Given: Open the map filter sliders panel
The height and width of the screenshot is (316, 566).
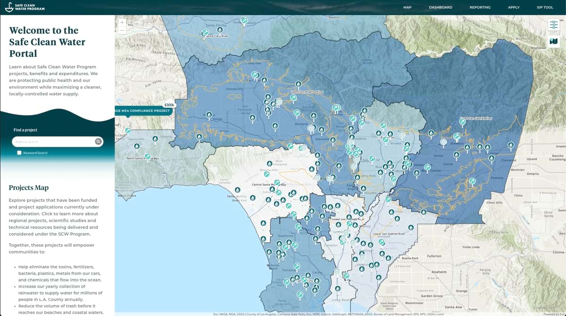Looking at the screenshot, I should coord(553,26).
